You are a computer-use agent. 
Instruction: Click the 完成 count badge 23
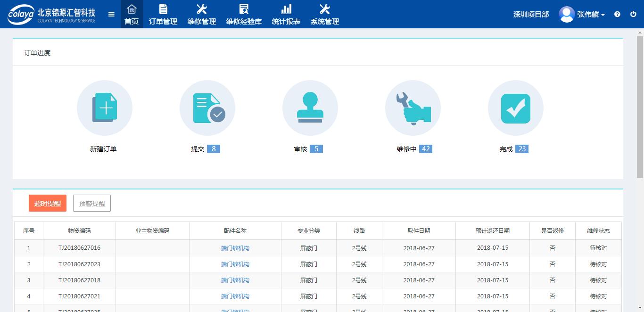click(522, 149)
